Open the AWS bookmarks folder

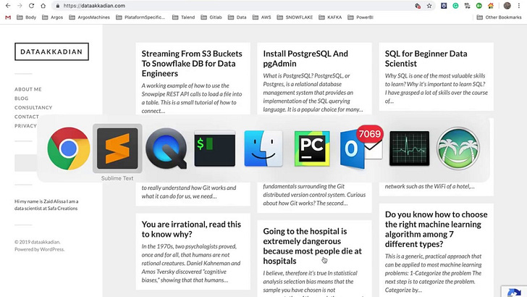[262, 17]
